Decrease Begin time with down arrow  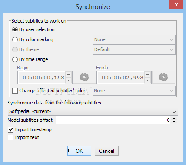[69, 80]
